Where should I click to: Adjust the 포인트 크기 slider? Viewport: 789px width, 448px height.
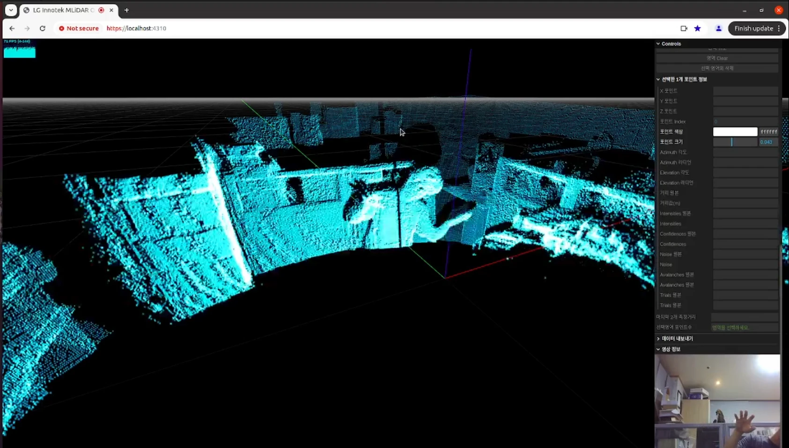(x=735, y=142)
